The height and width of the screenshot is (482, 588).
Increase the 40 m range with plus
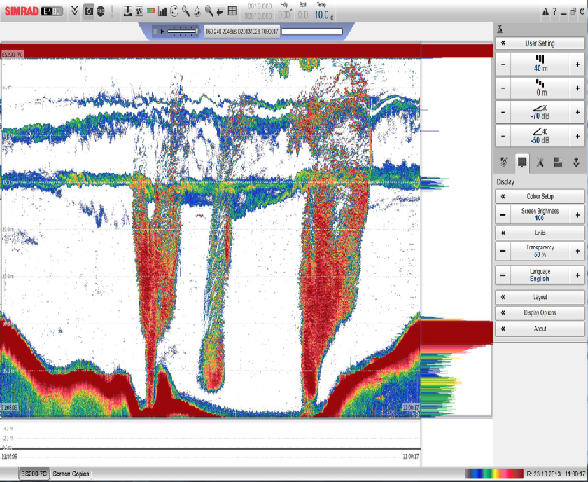577,66
